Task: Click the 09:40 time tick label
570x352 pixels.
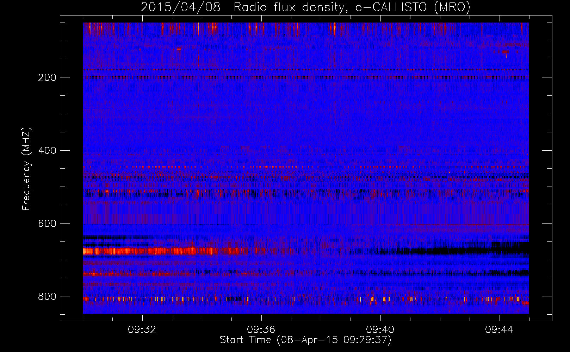Action: pos(380,330)
